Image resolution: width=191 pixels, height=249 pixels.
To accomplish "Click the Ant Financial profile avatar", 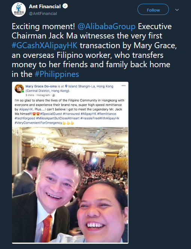I will click(19, 10).
